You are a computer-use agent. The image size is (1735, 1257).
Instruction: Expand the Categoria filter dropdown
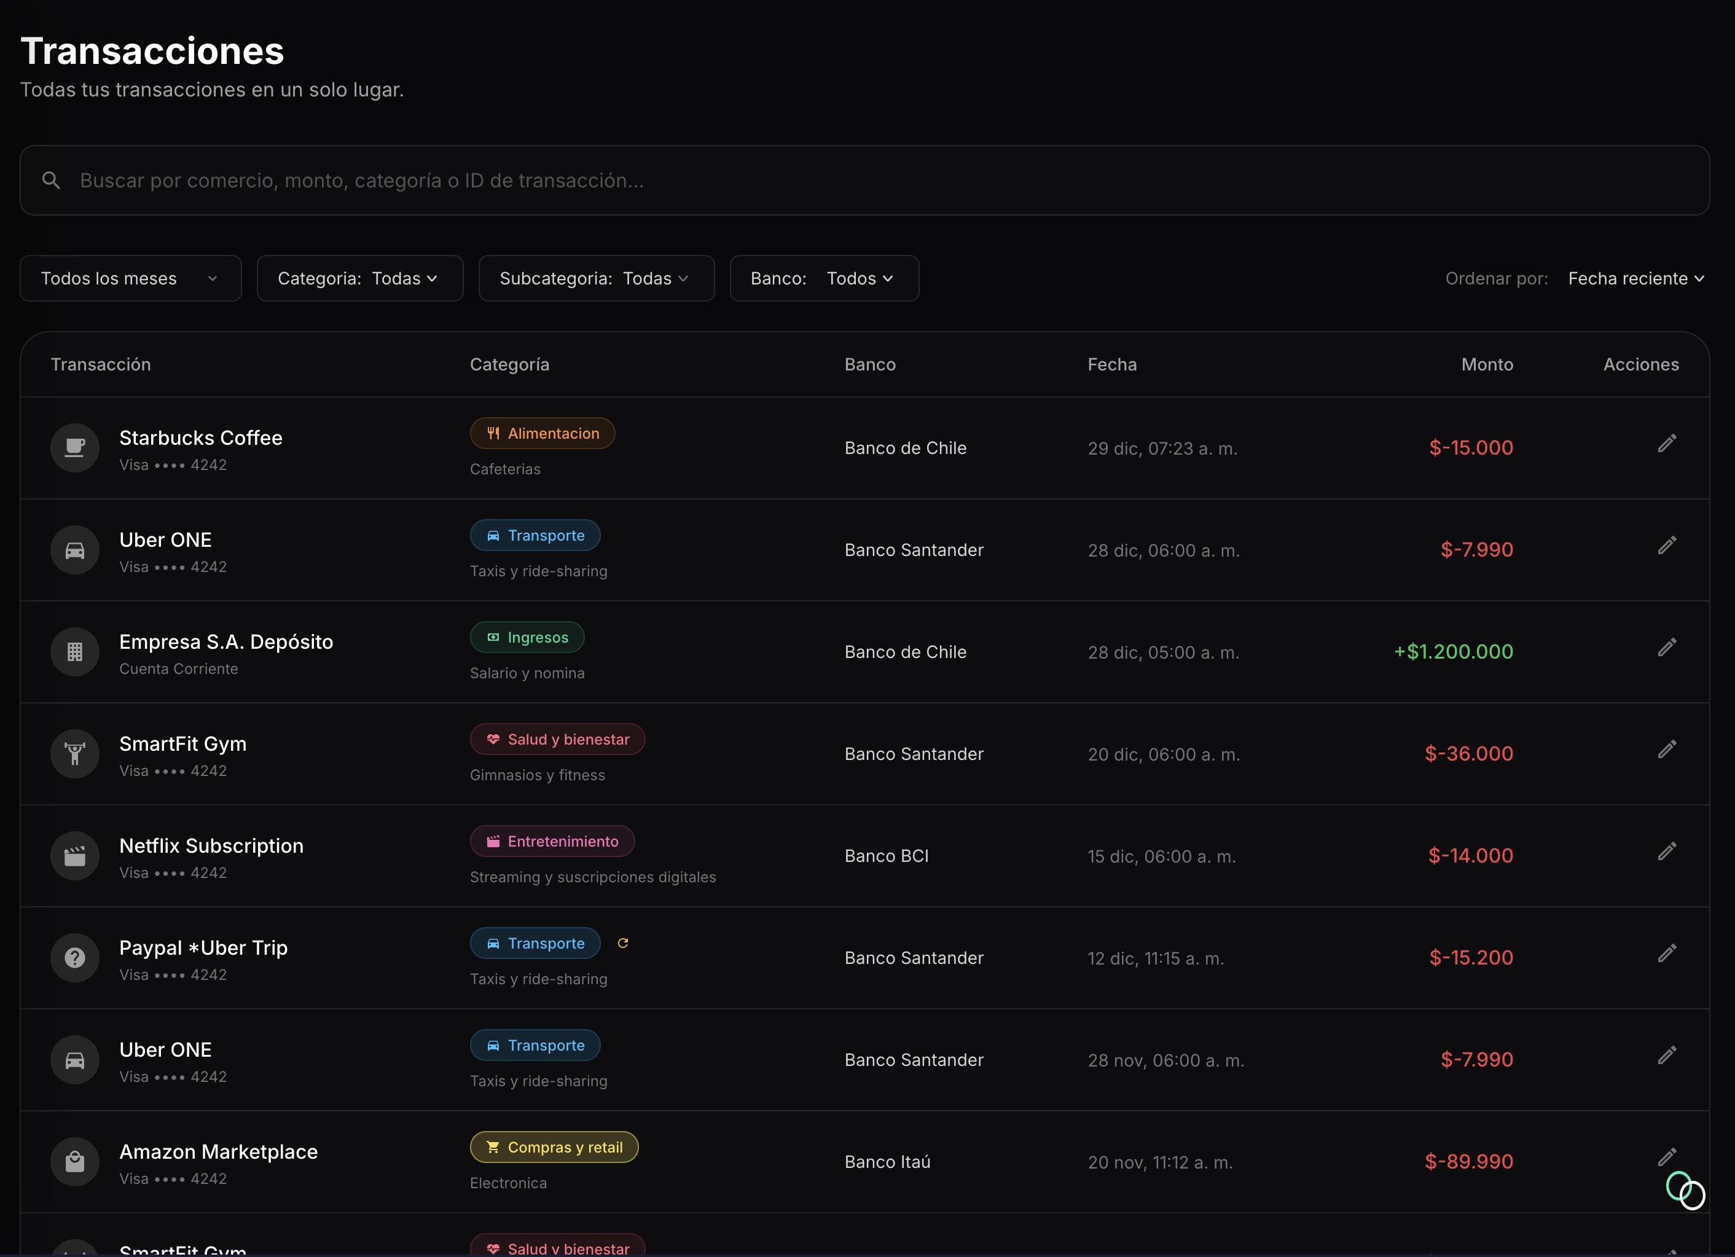(359, 278)
